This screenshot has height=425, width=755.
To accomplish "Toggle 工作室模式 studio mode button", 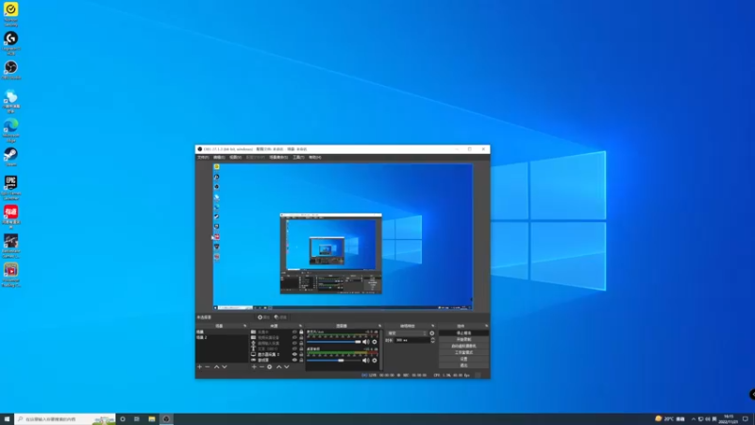I will point(463,352).
